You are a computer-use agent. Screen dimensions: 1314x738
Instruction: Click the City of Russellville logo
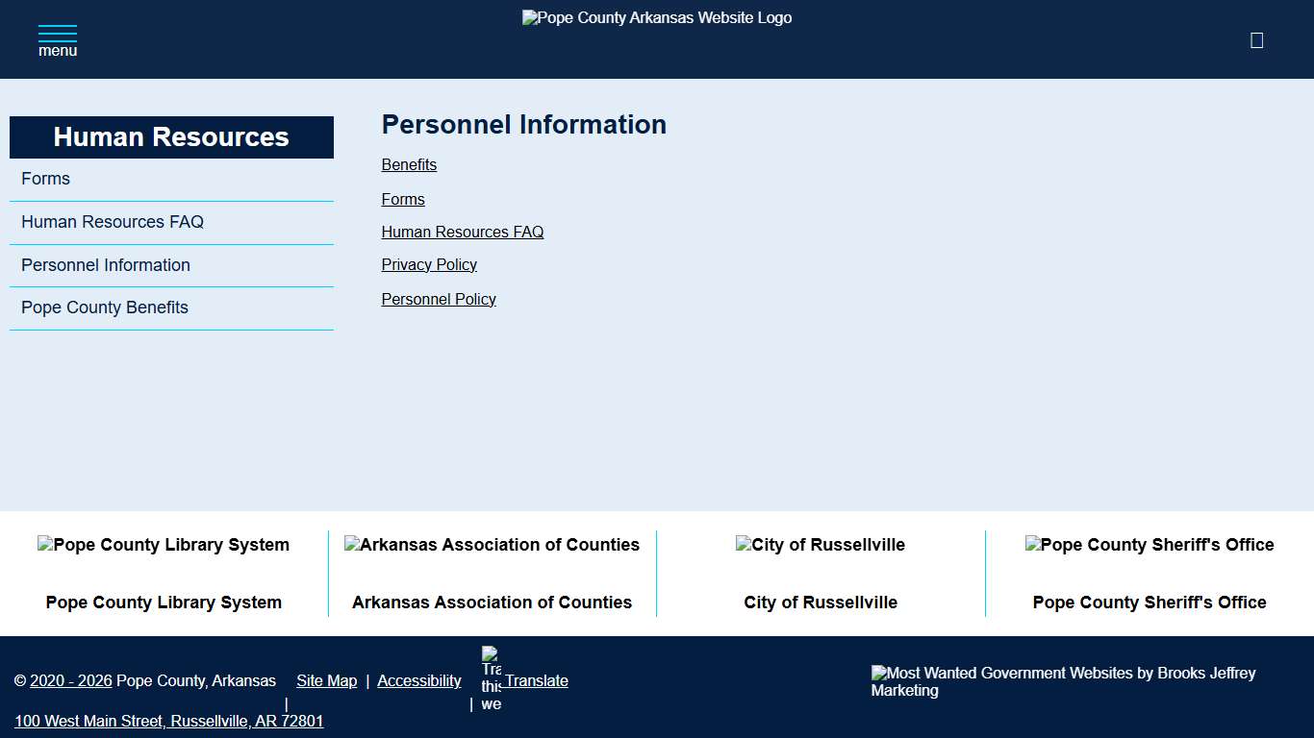(820, 545)
